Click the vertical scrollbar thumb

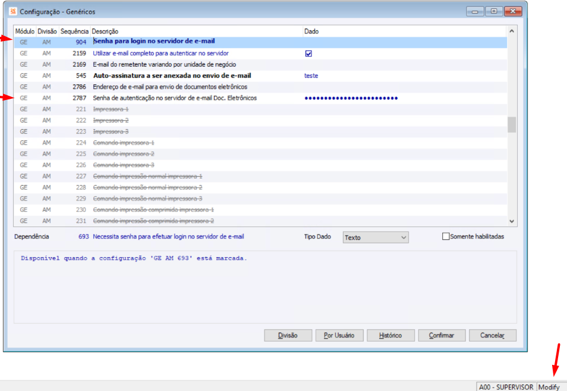(x=512, y=125)
